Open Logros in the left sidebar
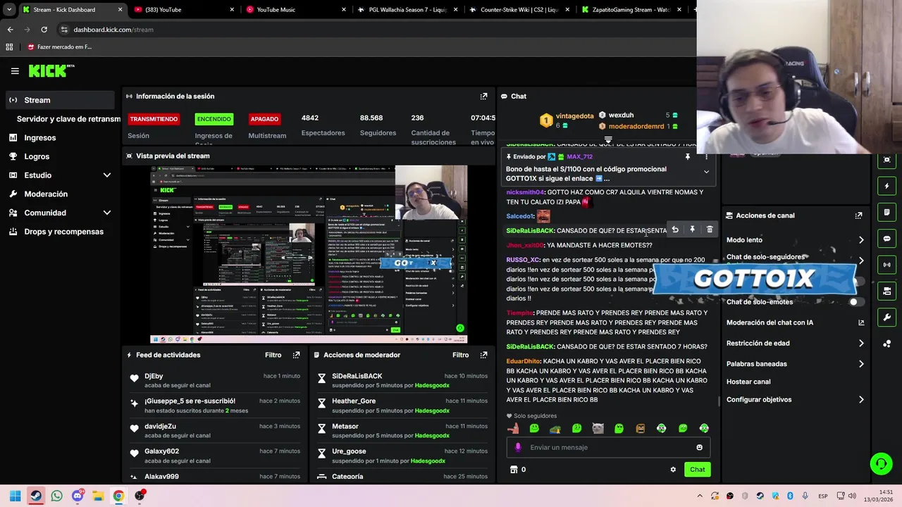 pyautogui.click(x=37, y=156)
